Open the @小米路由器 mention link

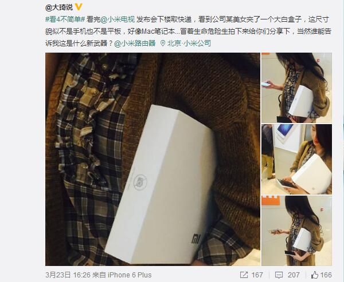(x=135, y=43)
